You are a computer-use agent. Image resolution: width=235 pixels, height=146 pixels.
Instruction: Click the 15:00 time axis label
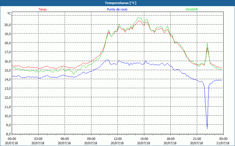point(144,139)
